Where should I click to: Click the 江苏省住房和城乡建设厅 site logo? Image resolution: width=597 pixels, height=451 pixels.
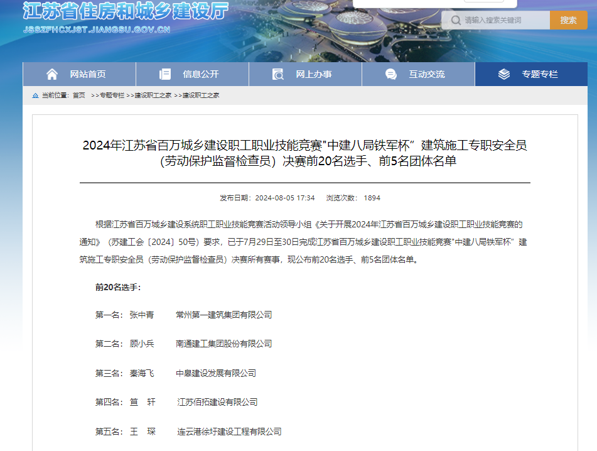pyautogui.click(x=126, y=11)
